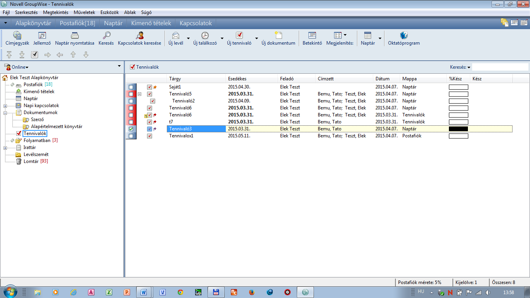The width and height of the screenshot is (530, 298).
Task: Toggle the Betekintő quick viewer icon
Action: click(x=312, y=35)
